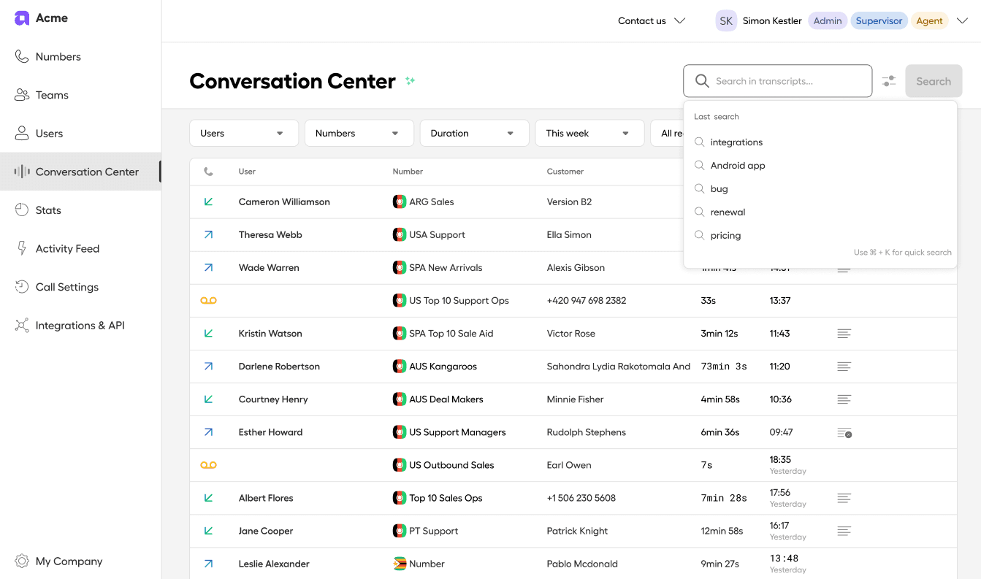Select the Activity Feed sidebar item
The image size is (981, 579).
click(x=67, y=248)
